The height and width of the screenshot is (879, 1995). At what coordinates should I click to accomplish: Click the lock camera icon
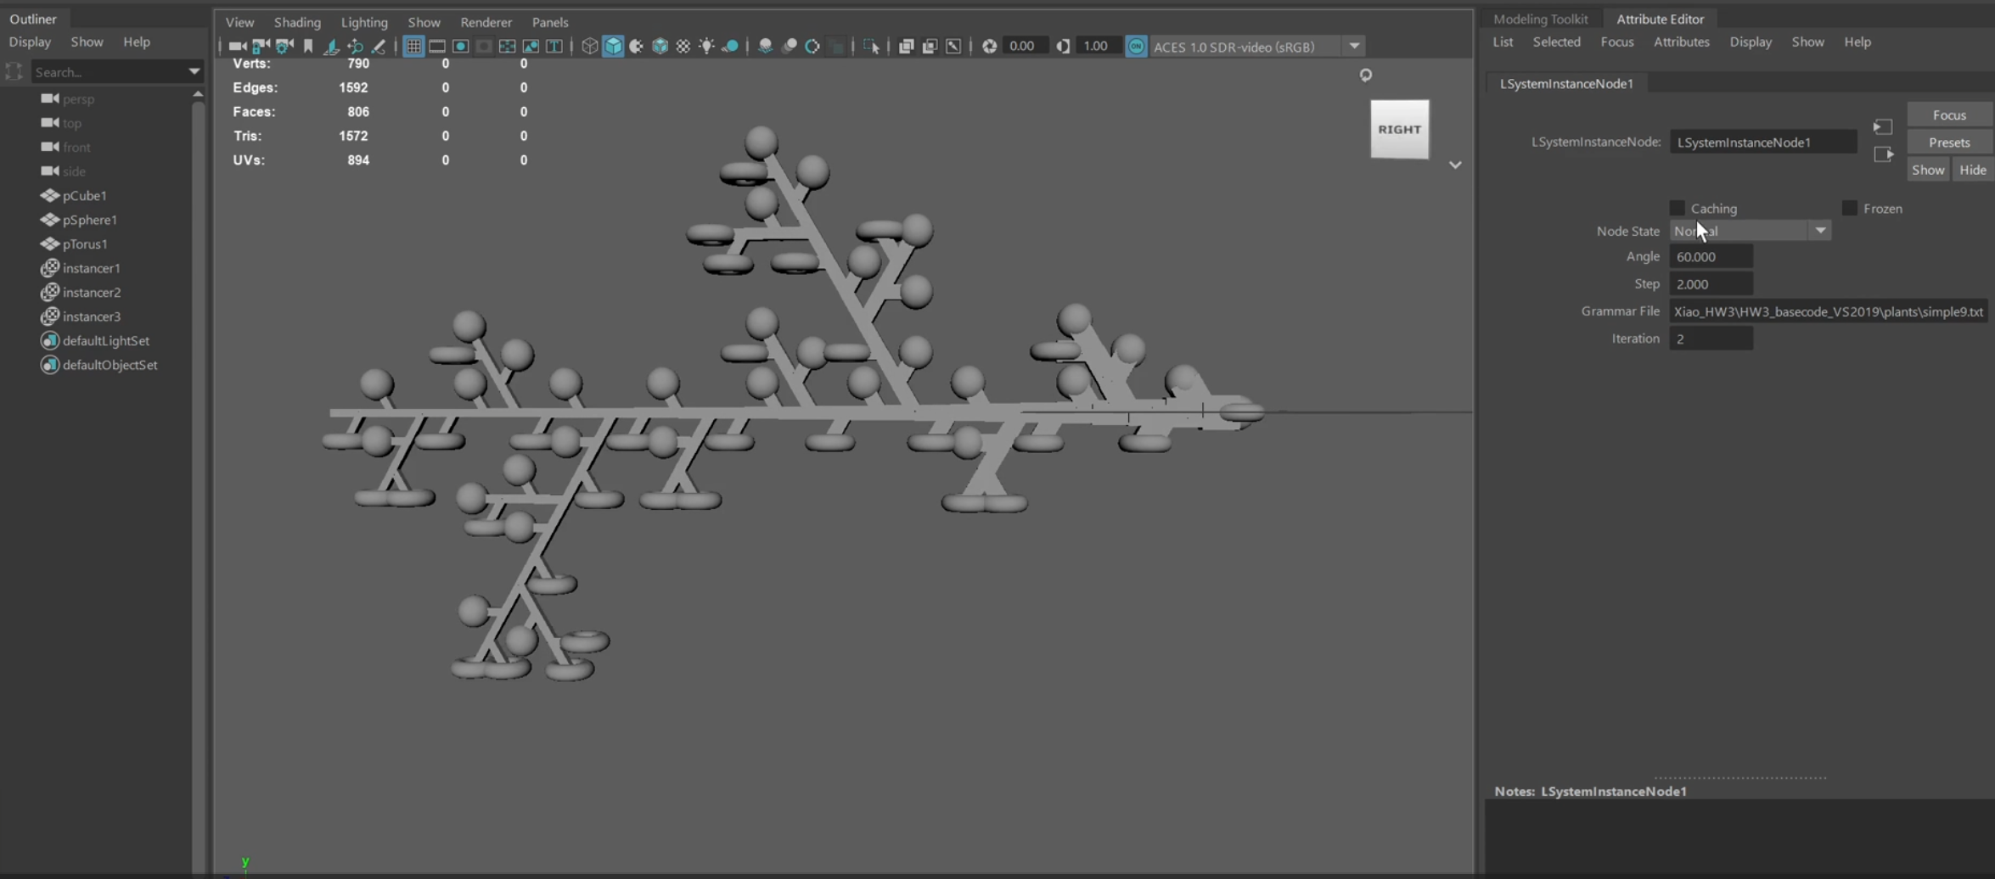[261, 47]
